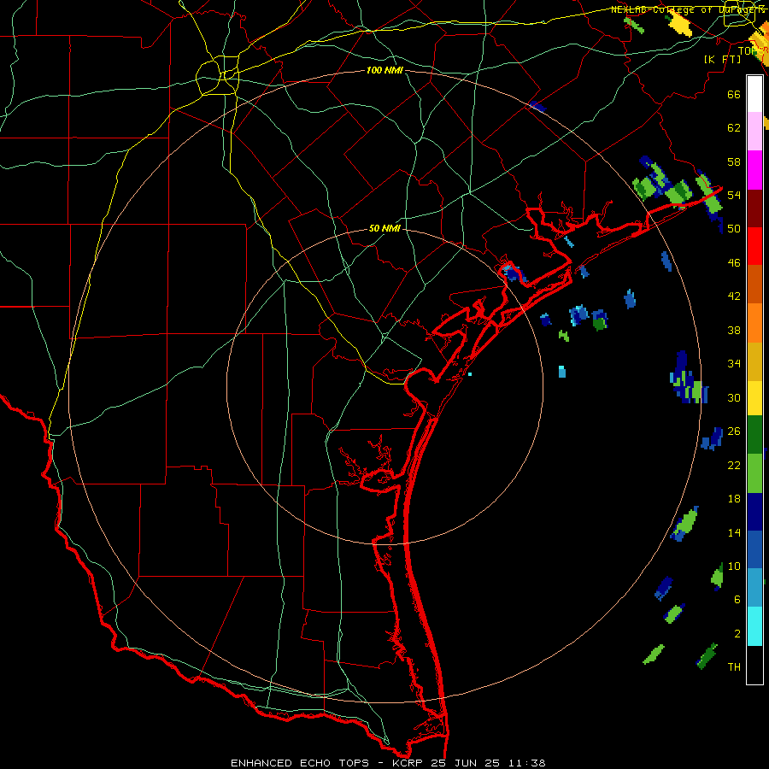Screen dimensions: 769x769
Task: Click the circular yellow highway loop at San Antonio
Action: click(217, 75)
